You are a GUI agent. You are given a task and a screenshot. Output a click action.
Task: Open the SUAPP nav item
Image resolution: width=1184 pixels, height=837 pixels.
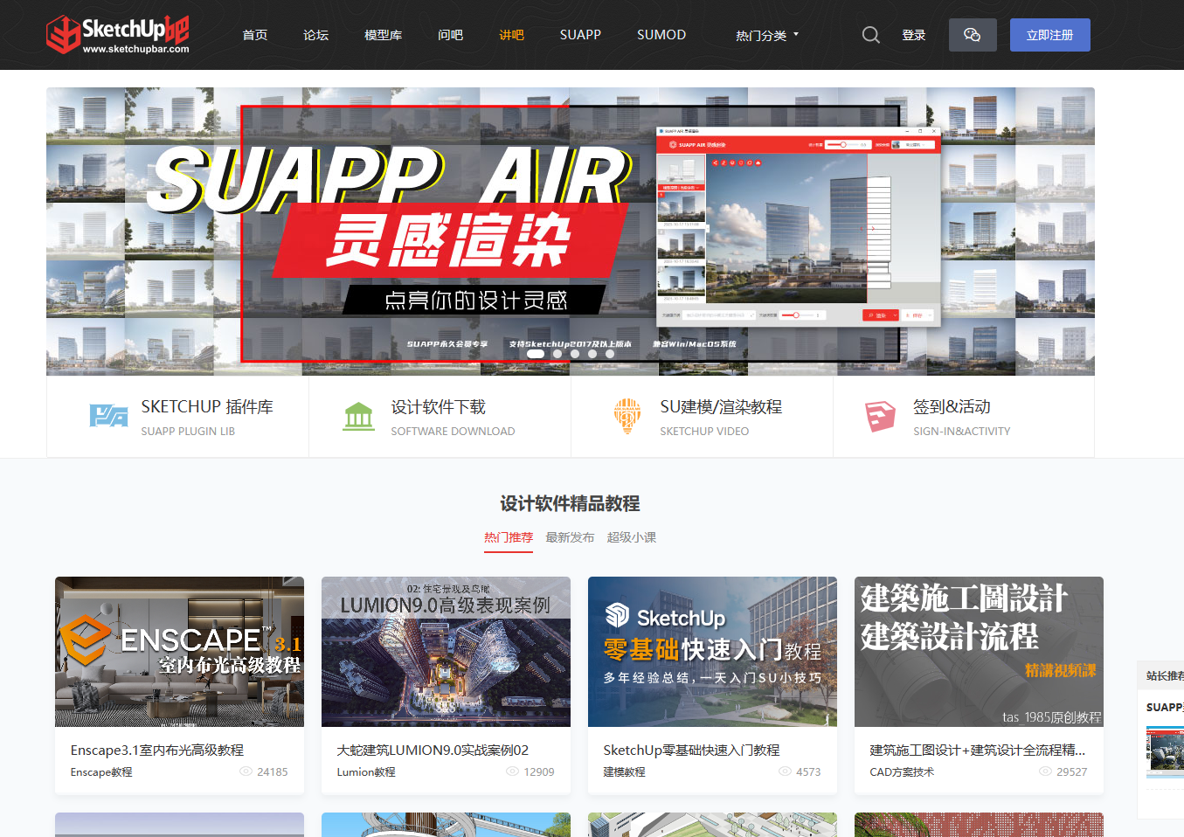(x=580, y=35)
